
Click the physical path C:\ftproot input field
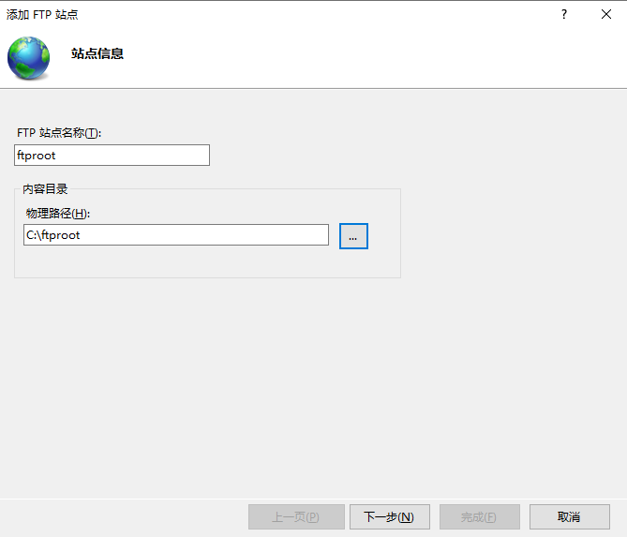[x=176, y=234]
